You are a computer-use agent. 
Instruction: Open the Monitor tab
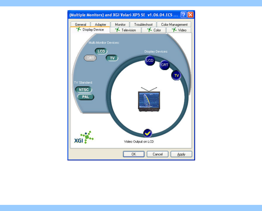pyautogui.click(x=120, y=24)
